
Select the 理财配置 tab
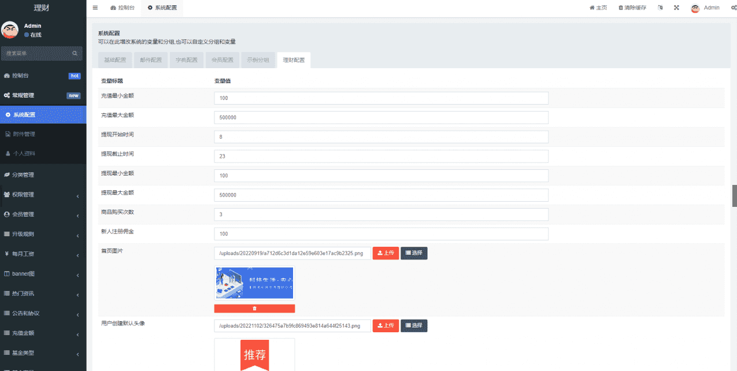[x=294, y=60]
